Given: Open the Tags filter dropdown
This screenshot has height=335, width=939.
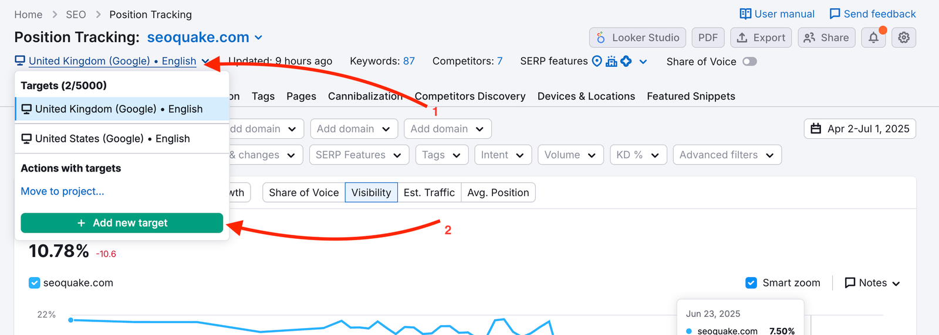Looking at the screenshot, I should pos(442,155).
